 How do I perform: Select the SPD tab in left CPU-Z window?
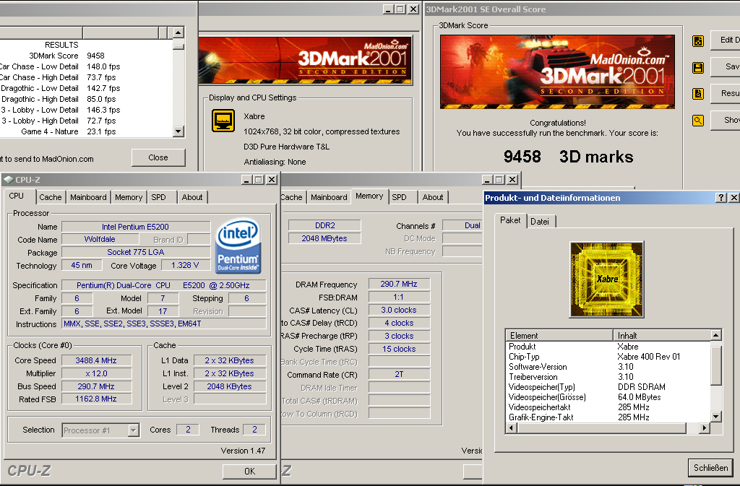(x=158, y=197)
